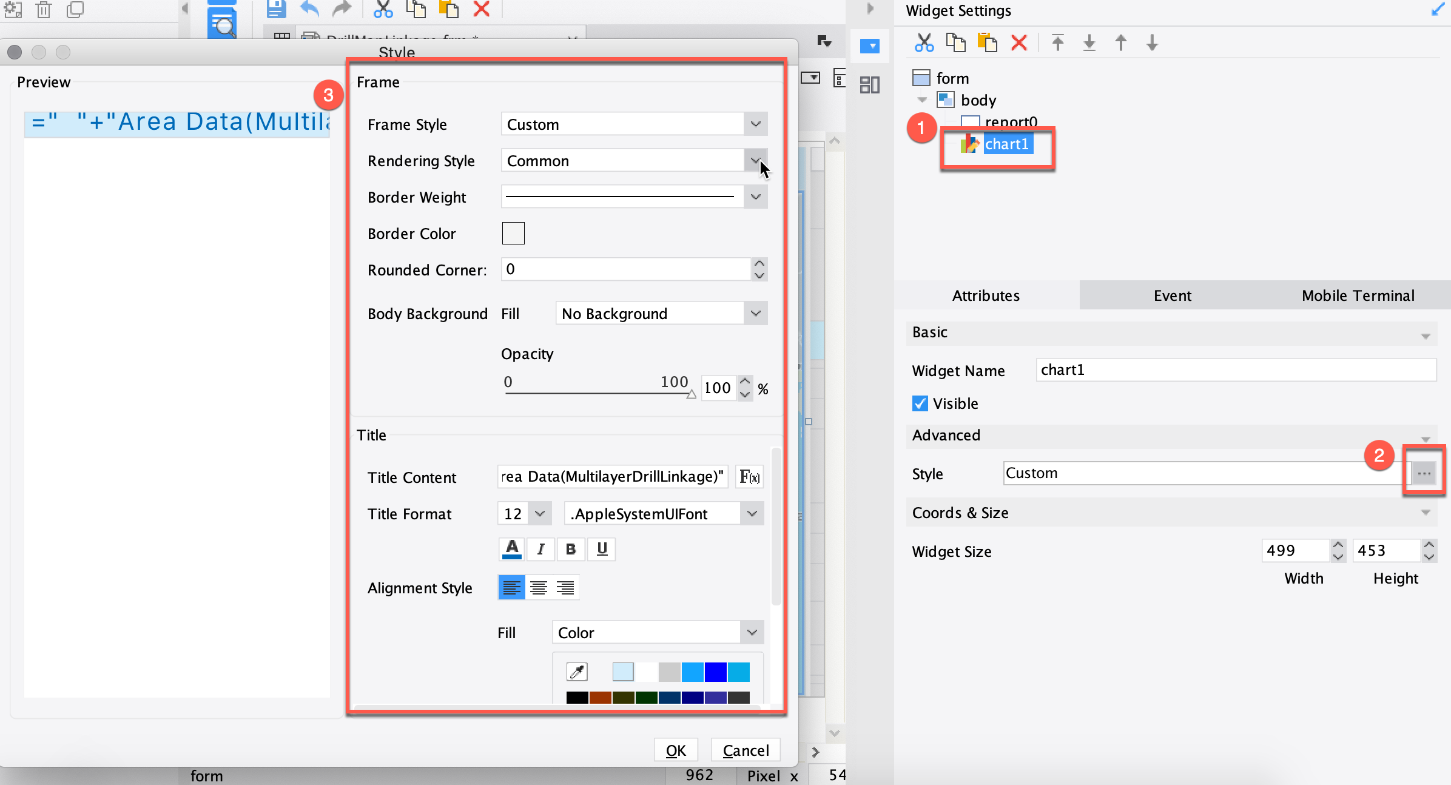Toggle the Visible checkbox
This screenshot has width=1451, height=785.
point(920,403)
